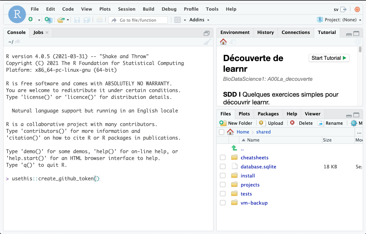Image resolution: width=366 pixels, height=234 pixels.
Task: Click the quit session power icon
Action: pyautogui.click(x=357, y=9)
